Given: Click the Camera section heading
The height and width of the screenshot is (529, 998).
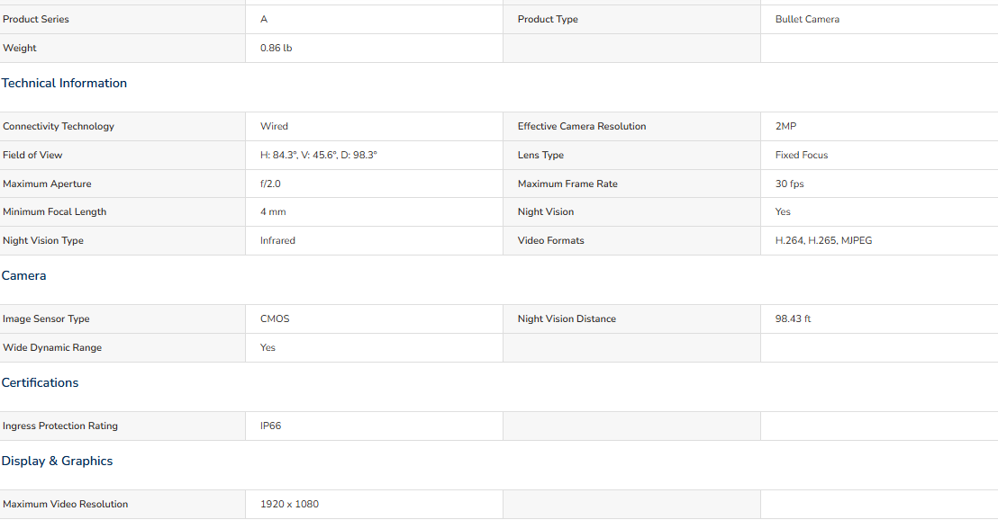Looking at the screenshot, I should [x=23, y=276].
